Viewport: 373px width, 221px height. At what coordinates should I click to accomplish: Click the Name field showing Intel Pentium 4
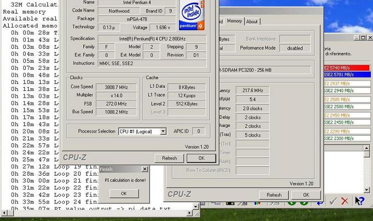point(137,2)
